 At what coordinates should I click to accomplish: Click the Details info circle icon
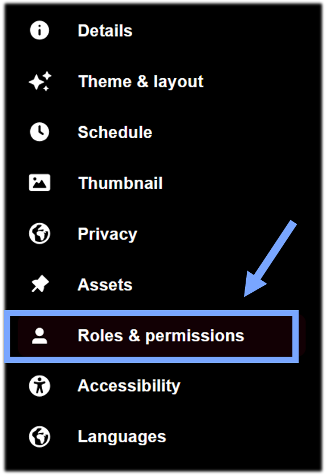[39, 30]
